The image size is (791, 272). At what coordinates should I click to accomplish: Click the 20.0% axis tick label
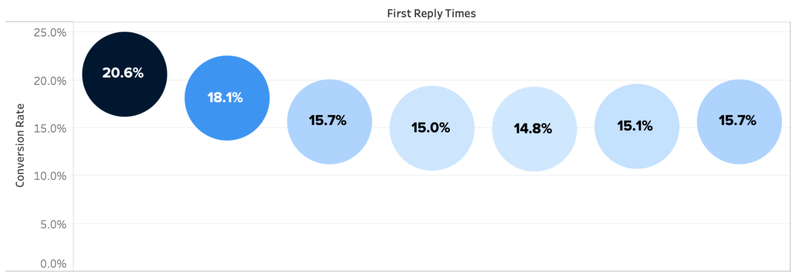coord(50,81)
